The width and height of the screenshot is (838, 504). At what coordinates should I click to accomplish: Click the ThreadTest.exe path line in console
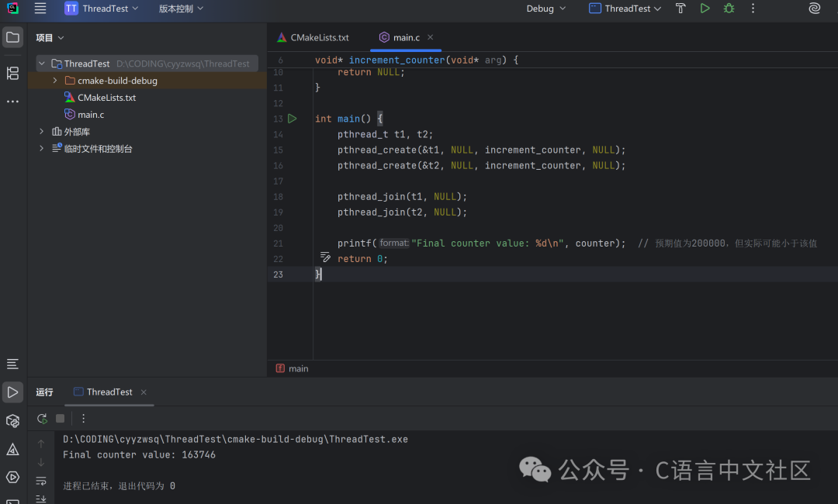[x=235, y=440]
